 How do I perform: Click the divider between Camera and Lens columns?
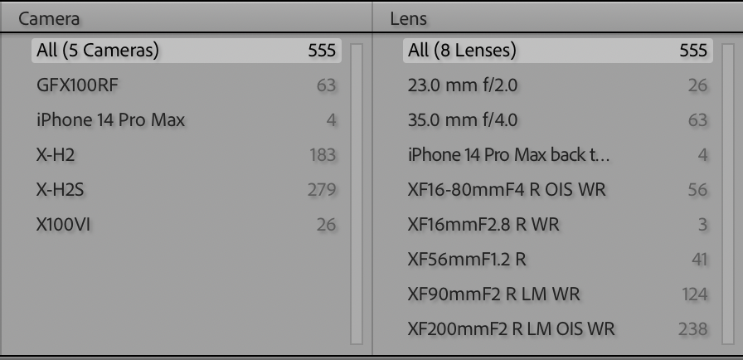pyautogui.click(x=373, y=192)
